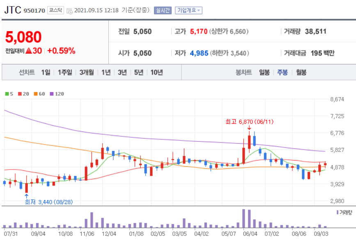The image size is (356, 240).
Task: Toggle the green 5-day moving average legend
Action: [8, 94]
